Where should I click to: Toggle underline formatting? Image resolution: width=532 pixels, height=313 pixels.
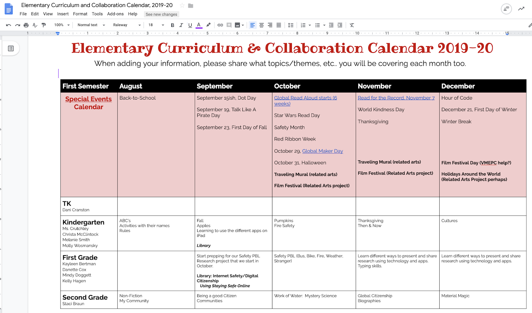(x=190, y=25)
